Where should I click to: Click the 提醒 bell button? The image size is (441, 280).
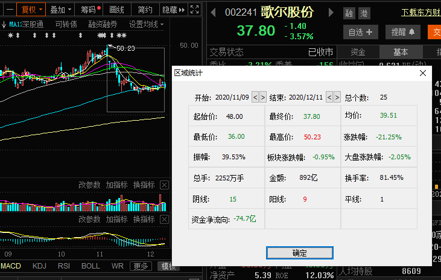click(403, 32)
